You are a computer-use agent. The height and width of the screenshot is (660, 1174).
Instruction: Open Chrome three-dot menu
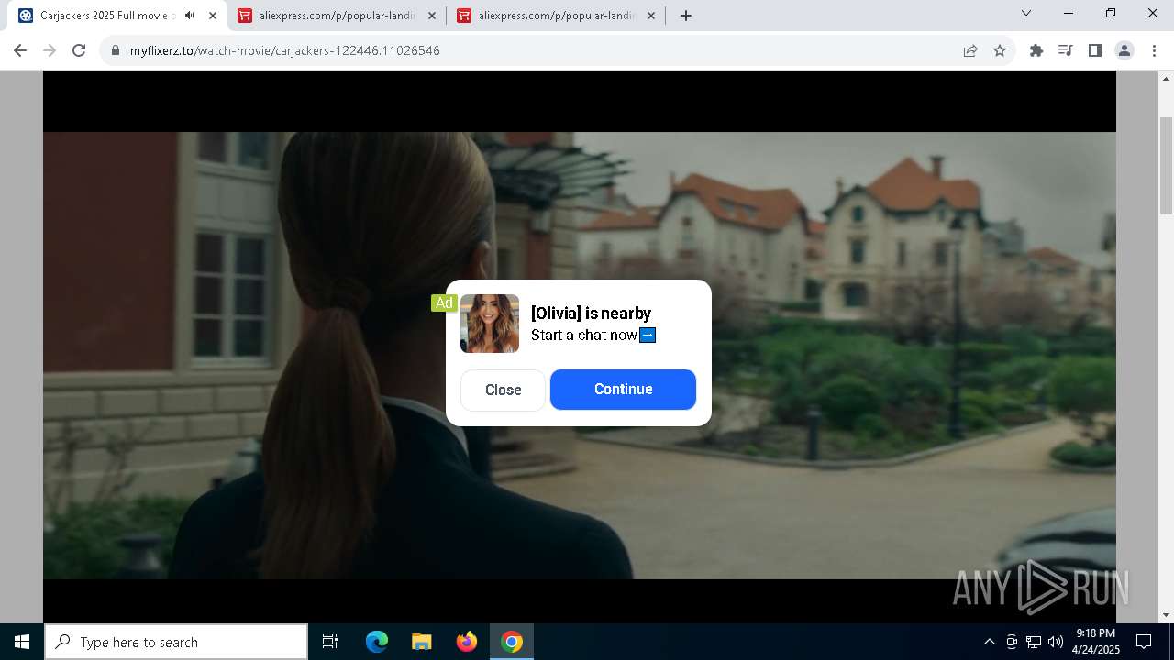point(1154,50)
